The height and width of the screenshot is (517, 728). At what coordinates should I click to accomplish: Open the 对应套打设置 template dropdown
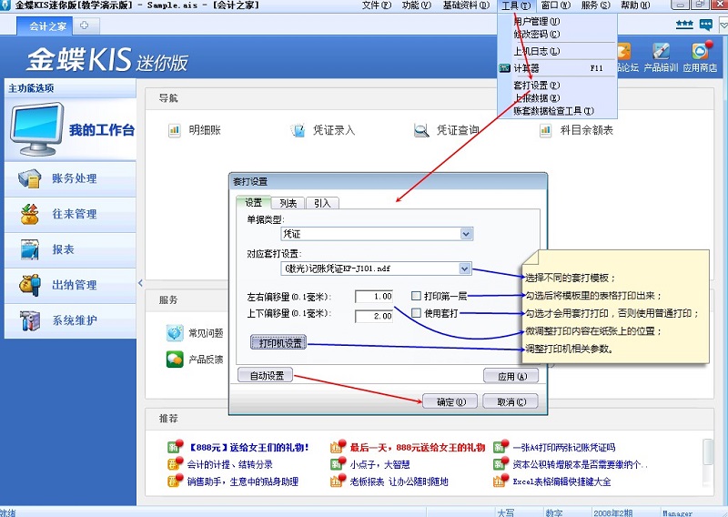[x=465, y=269]
